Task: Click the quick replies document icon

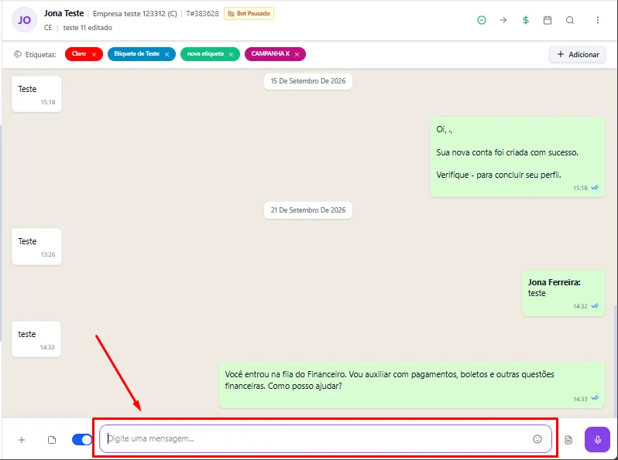Action: [x=568, y=440]
